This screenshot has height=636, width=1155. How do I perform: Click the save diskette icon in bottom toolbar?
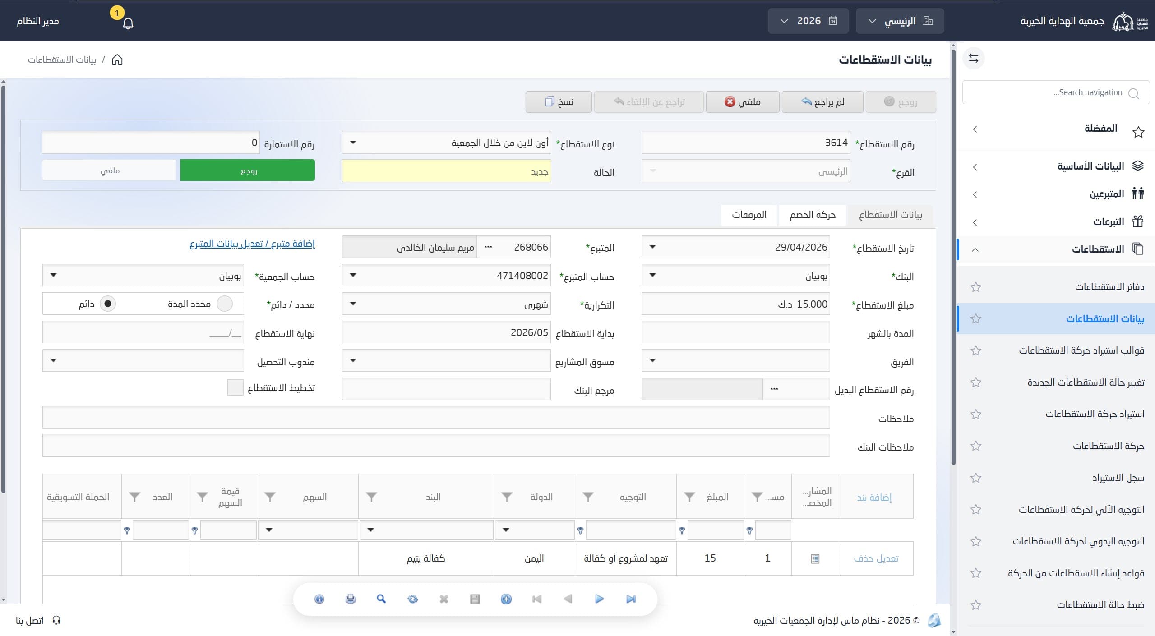(x=475, y=599)
